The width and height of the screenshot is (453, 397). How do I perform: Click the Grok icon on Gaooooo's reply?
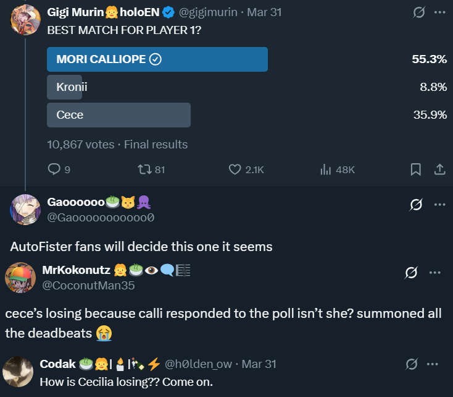(416, 205)
